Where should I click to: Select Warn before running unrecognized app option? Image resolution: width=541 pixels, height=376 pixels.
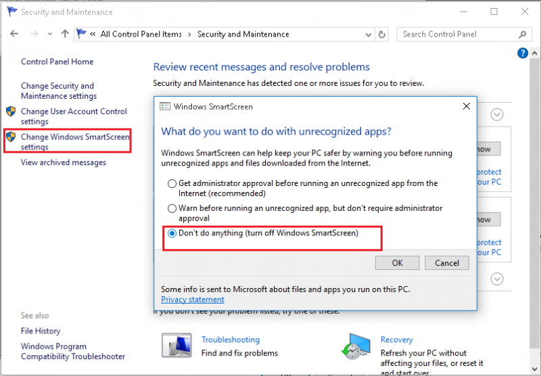172,208
